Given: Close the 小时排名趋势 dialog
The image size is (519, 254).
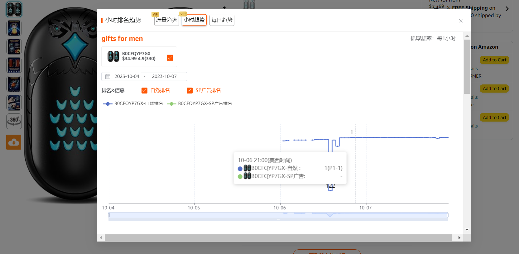Looking at the screenshot, I should coord(461,21).
